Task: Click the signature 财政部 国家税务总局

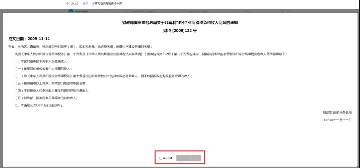Action: (337, 113)
